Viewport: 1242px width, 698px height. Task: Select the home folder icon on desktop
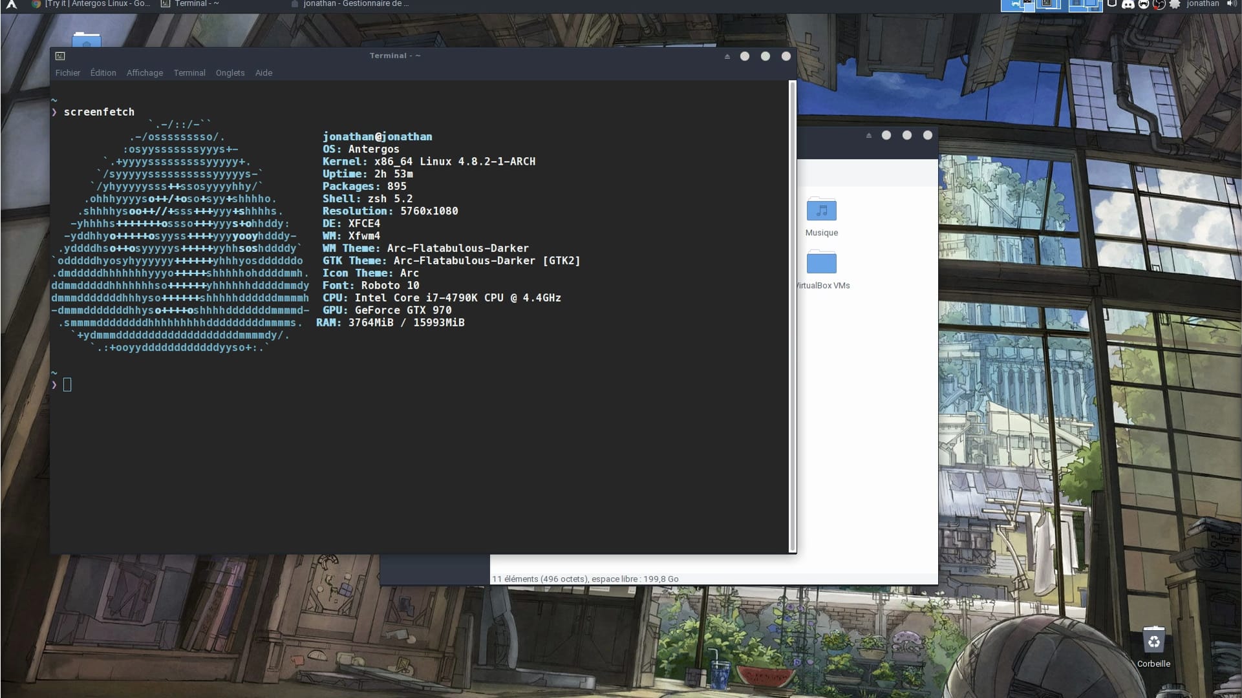pos(87,39)
